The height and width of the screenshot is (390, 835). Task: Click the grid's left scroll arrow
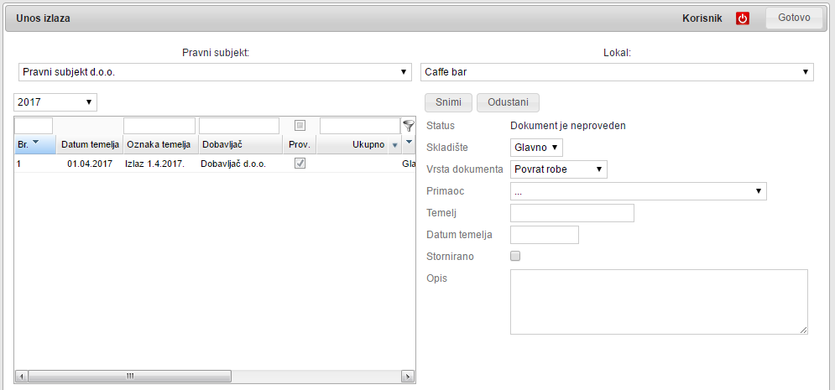pyautogui.click(x=22, y=376)
